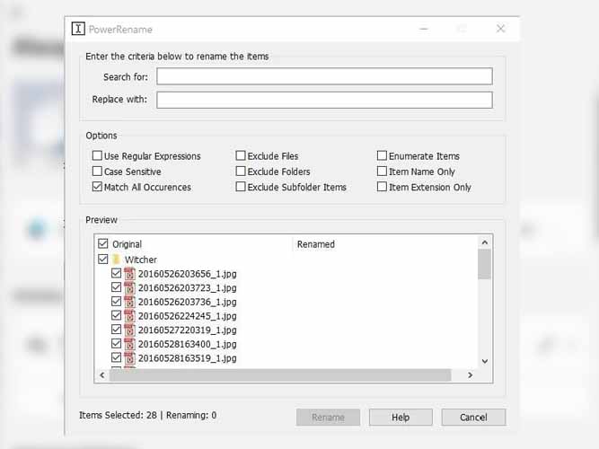This screenshot has width=599, height=449.
Task: Click file icon for 20160526203723_1.jpg
Action: tap(129, 287)
